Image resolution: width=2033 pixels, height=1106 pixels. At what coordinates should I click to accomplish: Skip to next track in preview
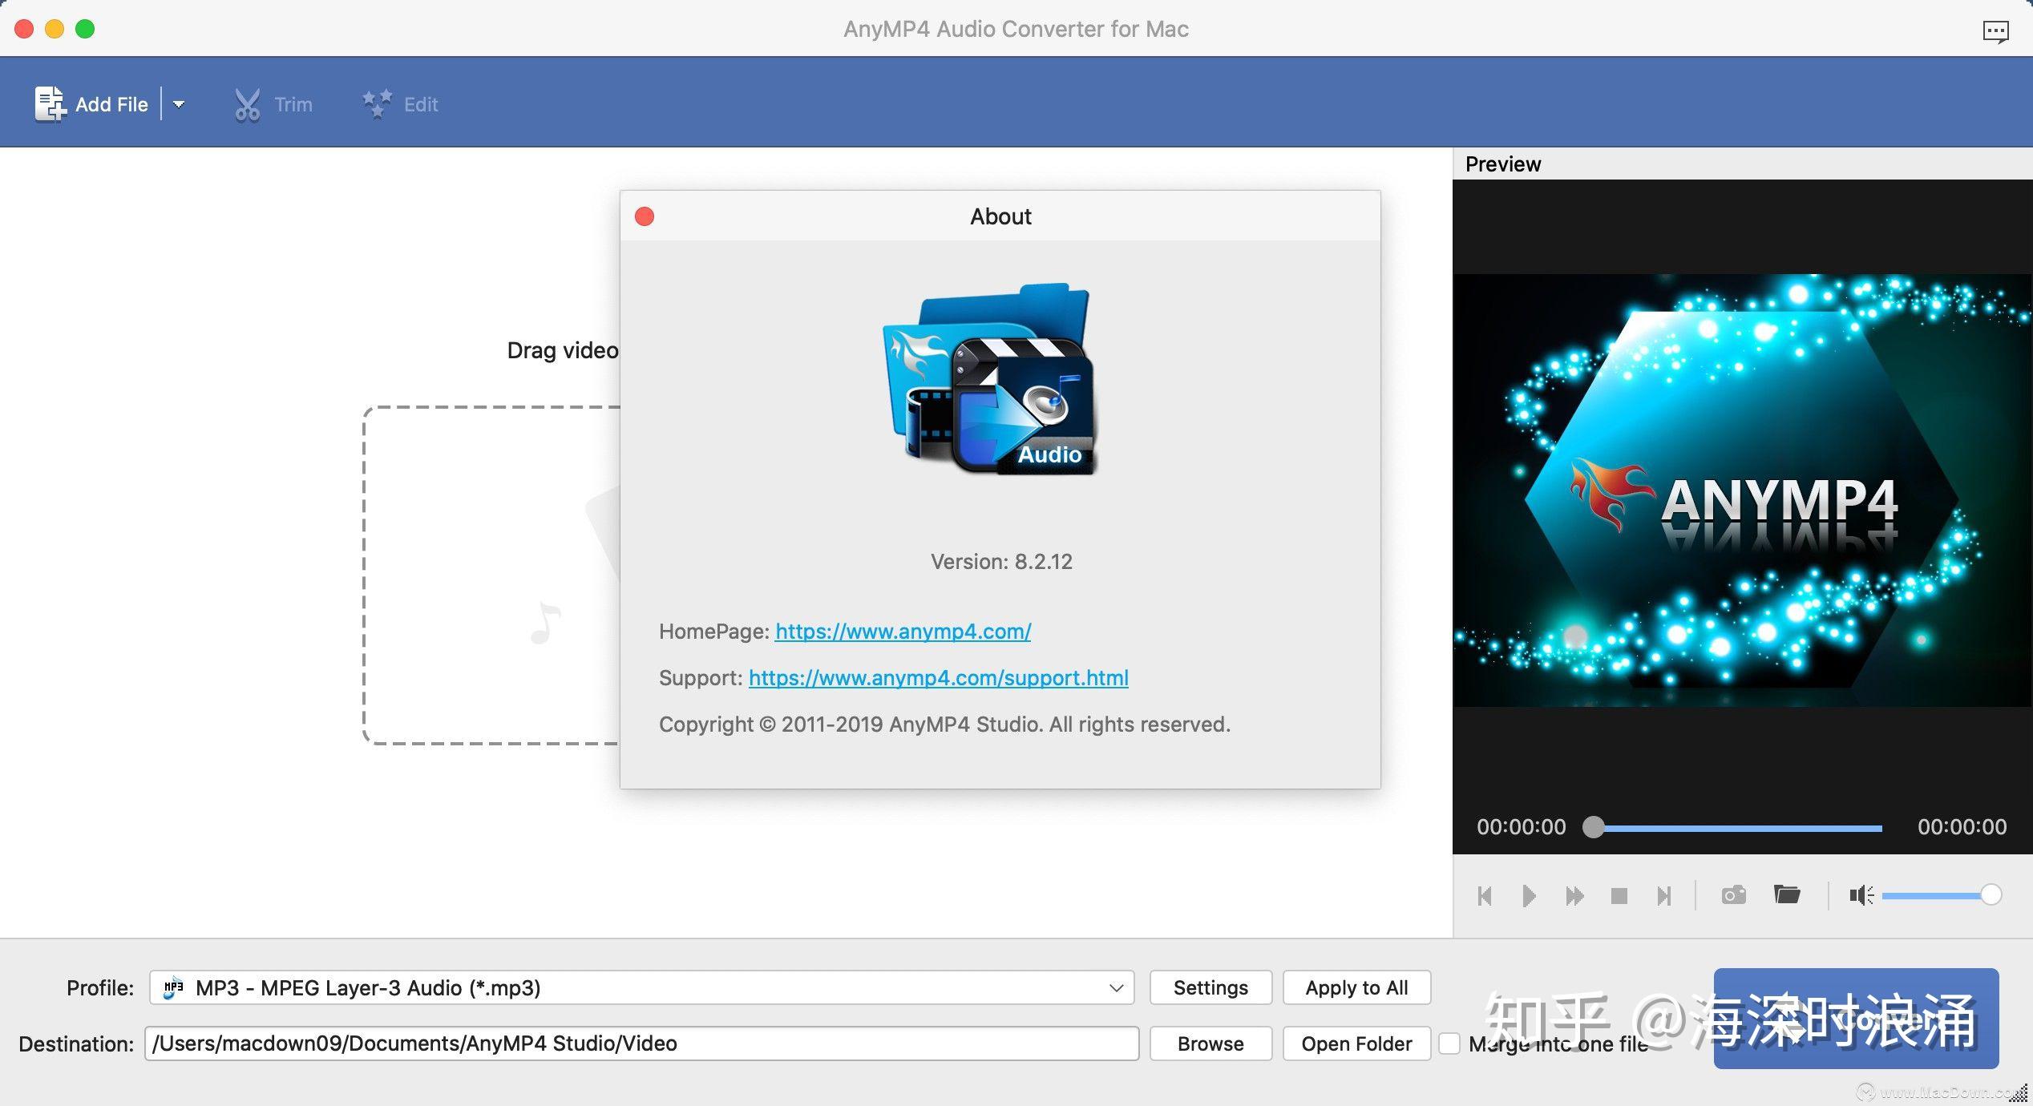(1664, 895)
